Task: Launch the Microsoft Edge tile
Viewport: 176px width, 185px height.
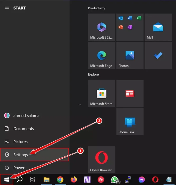Action: click(101, 55)
